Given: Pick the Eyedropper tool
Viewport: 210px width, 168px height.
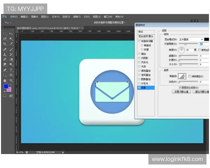Looking at the screenshot, I should pos(11,44).
